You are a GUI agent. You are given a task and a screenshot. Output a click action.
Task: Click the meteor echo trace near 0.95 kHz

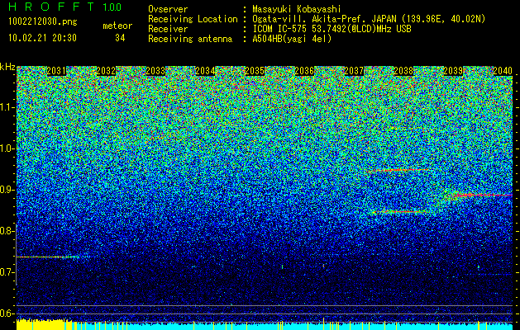point(399,170)
